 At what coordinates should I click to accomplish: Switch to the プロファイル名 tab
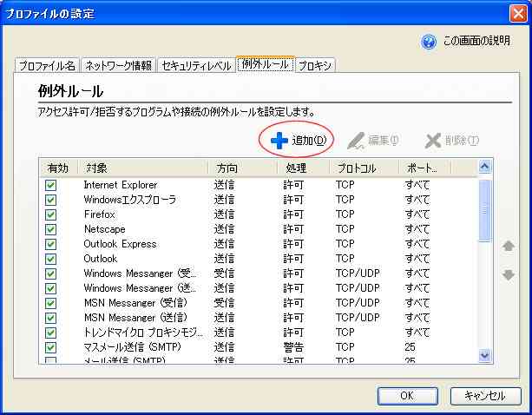click(x=47, y=65)
